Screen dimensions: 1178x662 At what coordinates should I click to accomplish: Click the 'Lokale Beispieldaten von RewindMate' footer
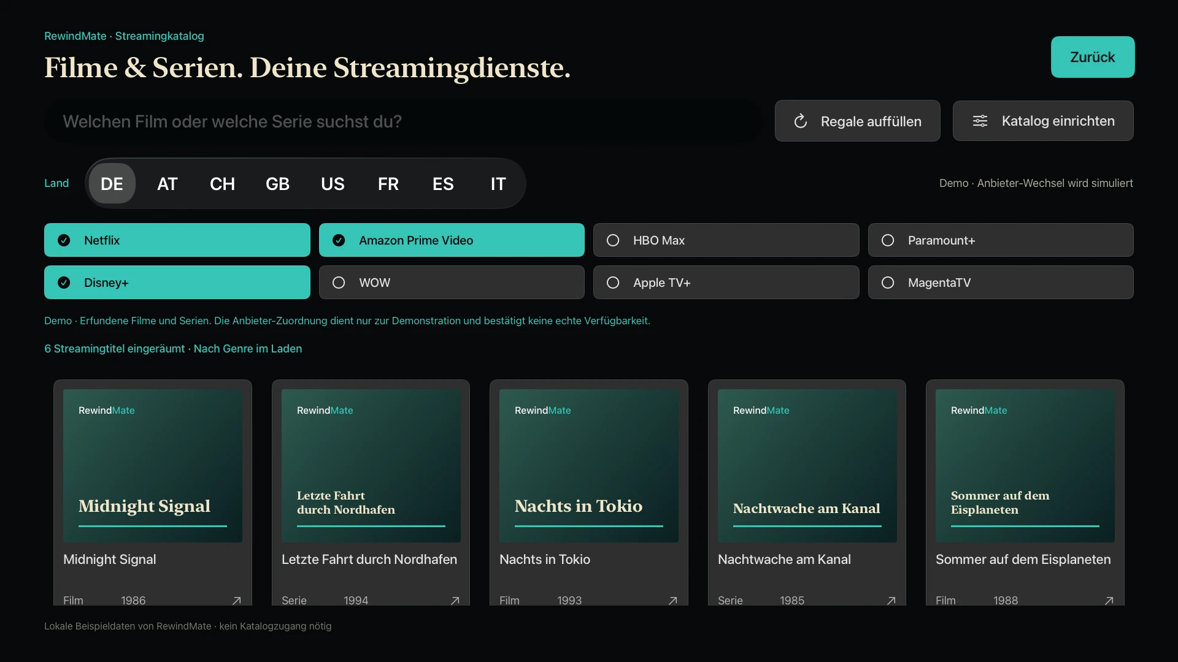tap(128, 626)
